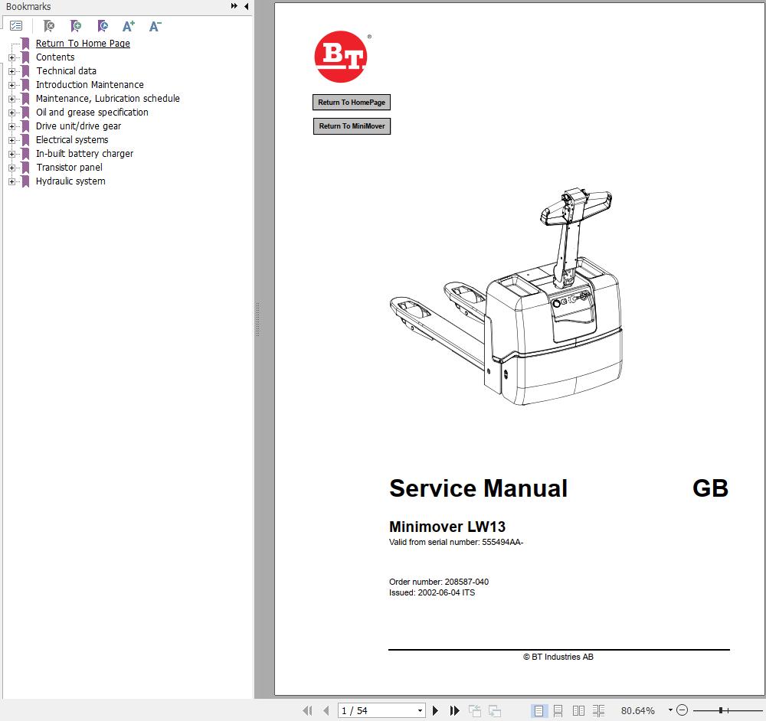The image size is (766, 721).
Task: Click the bookmark icon beside Transistor panel
Action: [x=25, y=168]
